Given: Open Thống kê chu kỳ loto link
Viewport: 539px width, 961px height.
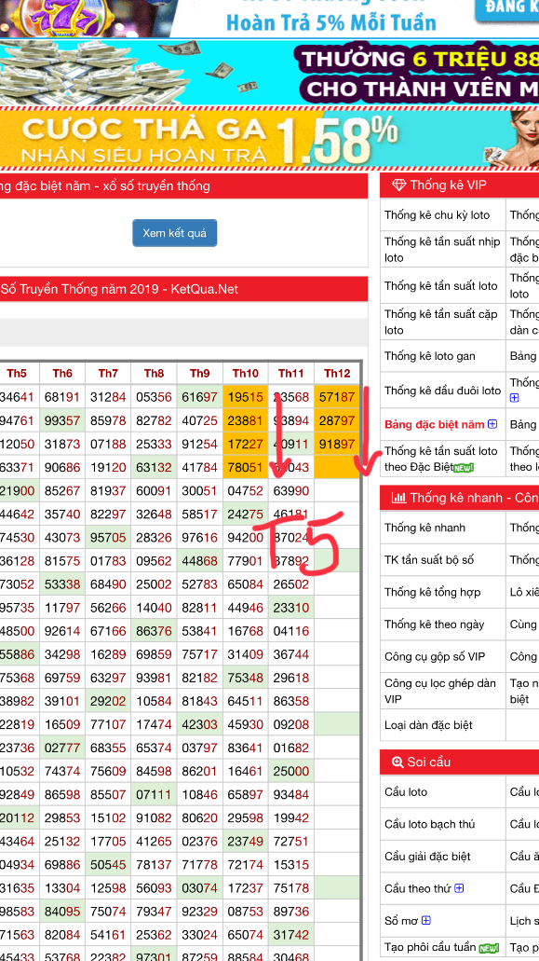Looking at the screenshot, I should (437, 215).
